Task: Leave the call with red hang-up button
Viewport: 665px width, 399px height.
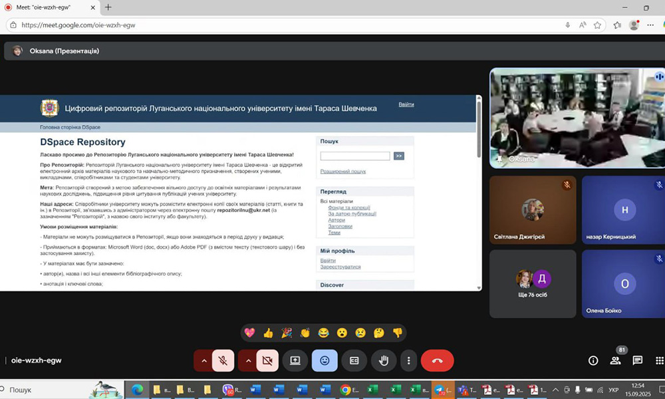Action: (x=437, y=360)
